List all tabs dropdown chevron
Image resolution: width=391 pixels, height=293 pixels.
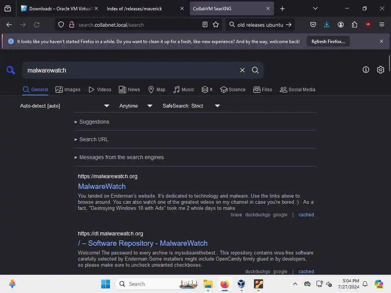(315, 8)
